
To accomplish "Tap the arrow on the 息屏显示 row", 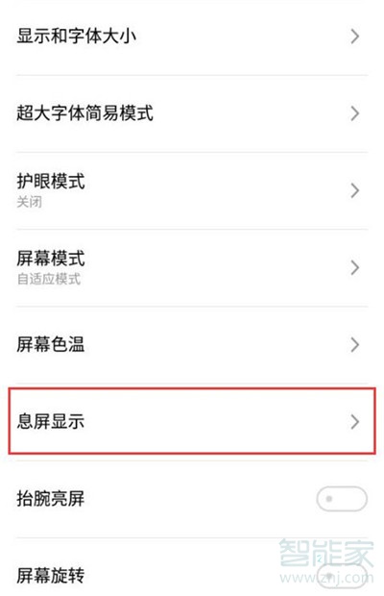I will click(x=355, y=422).
